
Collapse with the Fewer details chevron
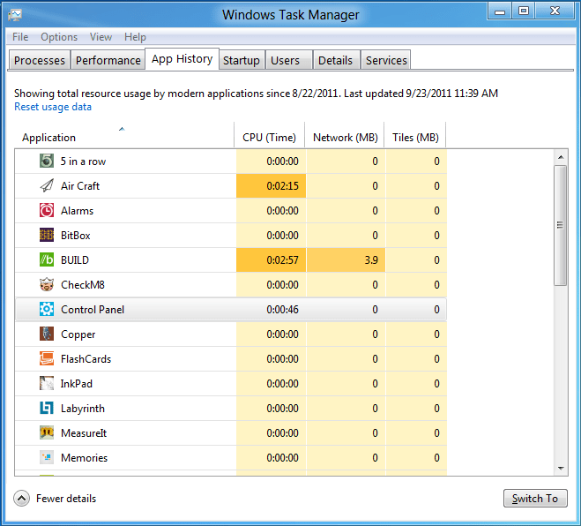[21, 499]
